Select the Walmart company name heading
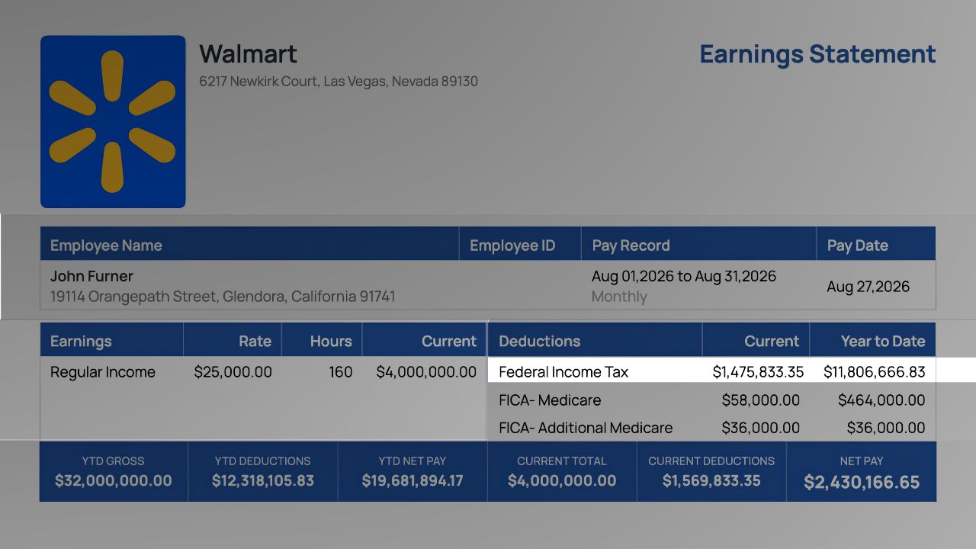The width and height of the screenshot is (976, 549). (x=248, y=54)
